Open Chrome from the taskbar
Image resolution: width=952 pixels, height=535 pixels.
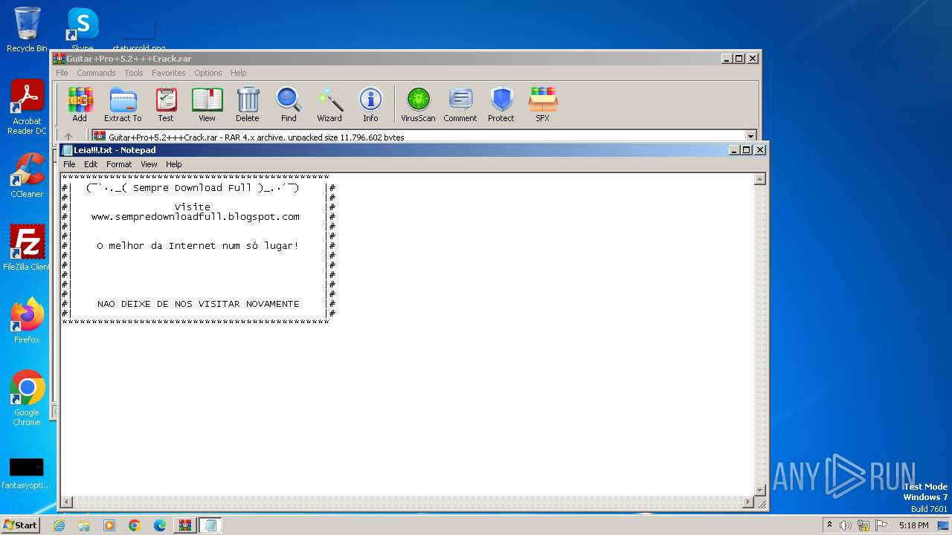point(135,525)
